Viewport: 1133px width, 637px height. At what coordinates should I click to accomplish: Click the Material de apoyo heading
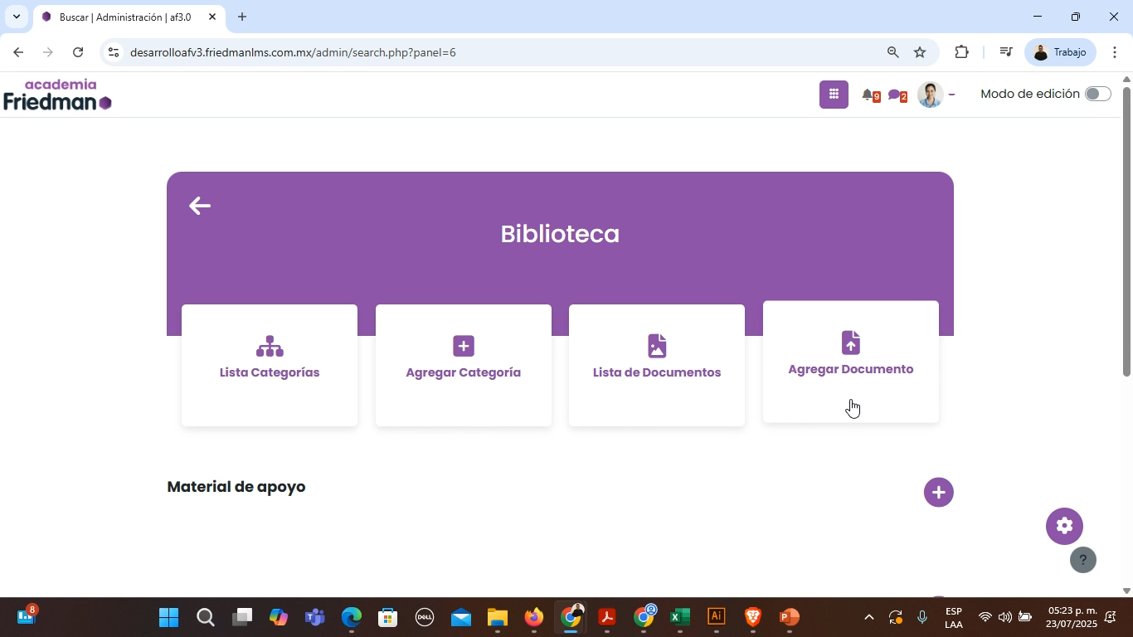pyautogui.click(x=236, y=487)
